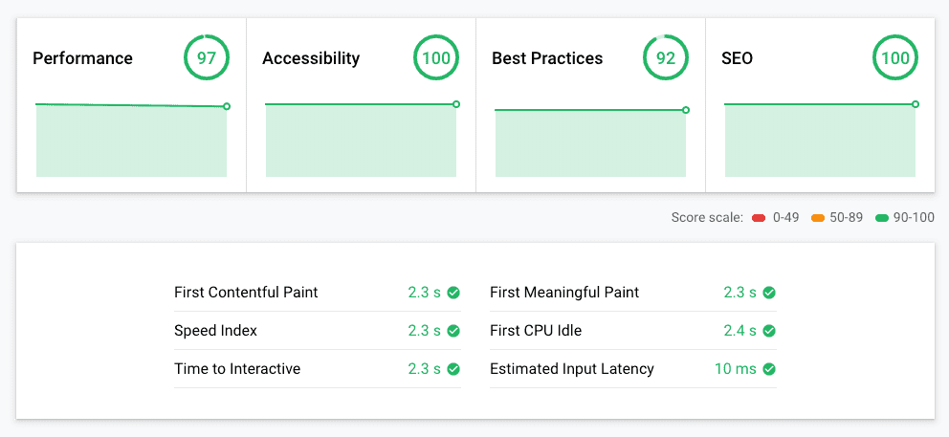Click the green check beside First Meaningful Paint

point(769,293)
